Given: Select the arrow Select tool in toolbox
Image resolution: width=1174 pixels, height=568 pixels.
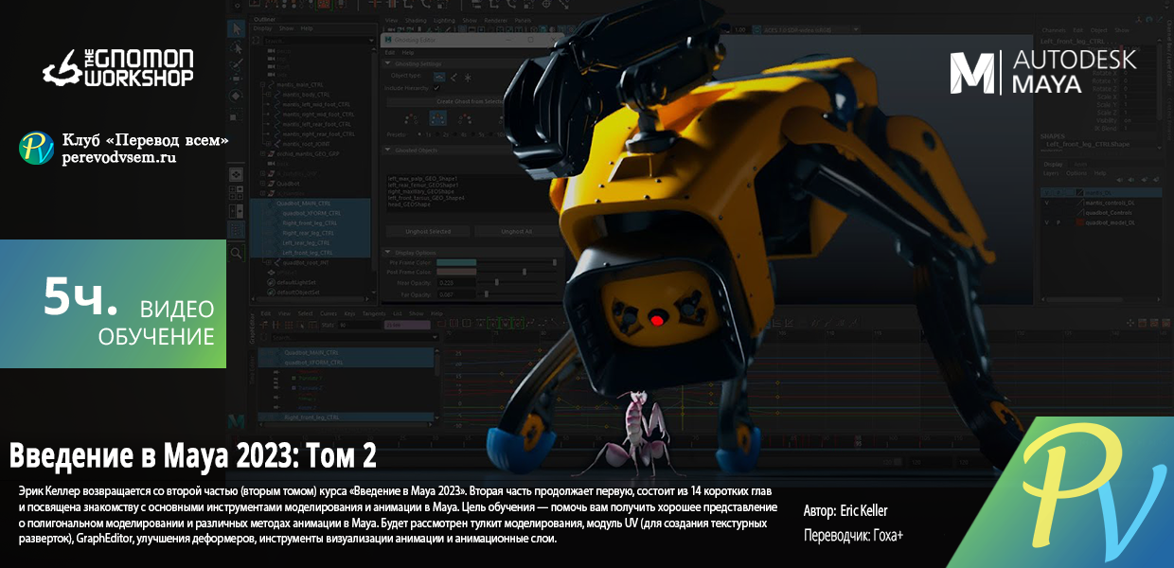Looking at the screenshot, I should tap(237, 28).
